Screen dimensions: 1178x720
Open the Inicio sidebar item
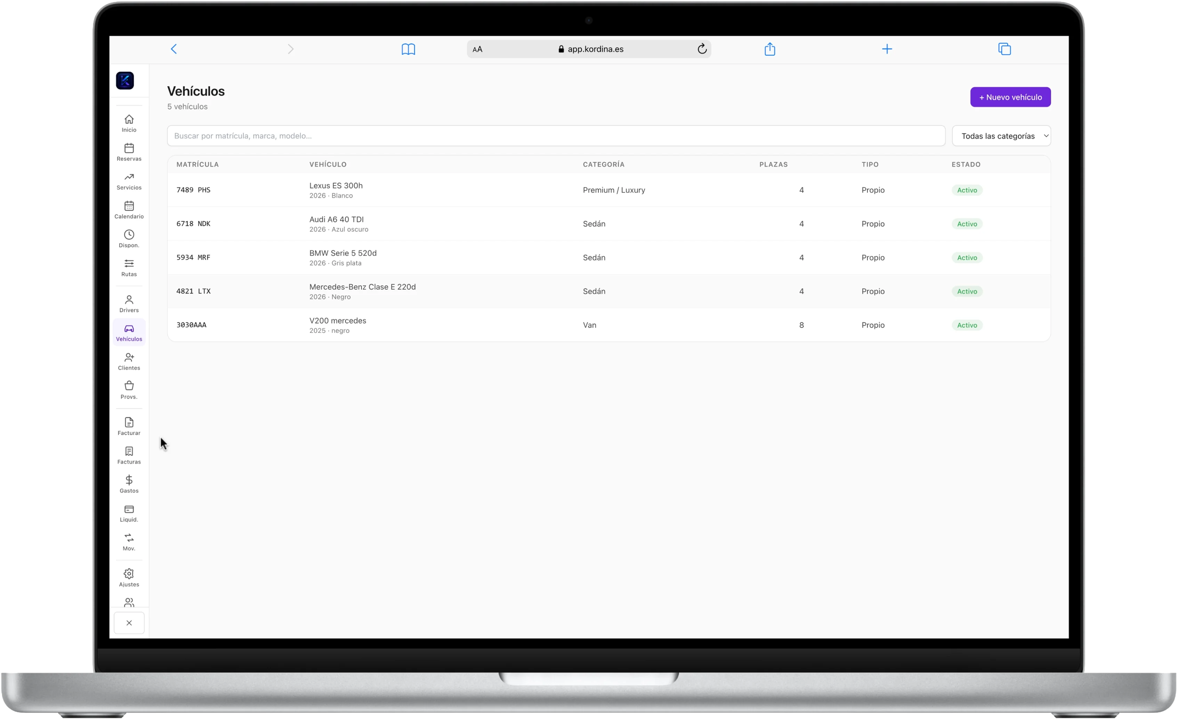(129, 123)
